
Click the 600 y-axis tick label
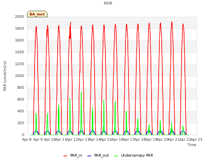point(21,99)
